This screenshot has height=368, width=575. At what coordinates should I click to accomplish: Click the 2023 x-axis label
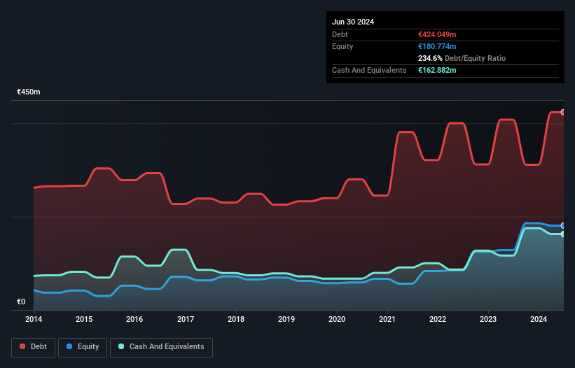(x=488, y=319)
